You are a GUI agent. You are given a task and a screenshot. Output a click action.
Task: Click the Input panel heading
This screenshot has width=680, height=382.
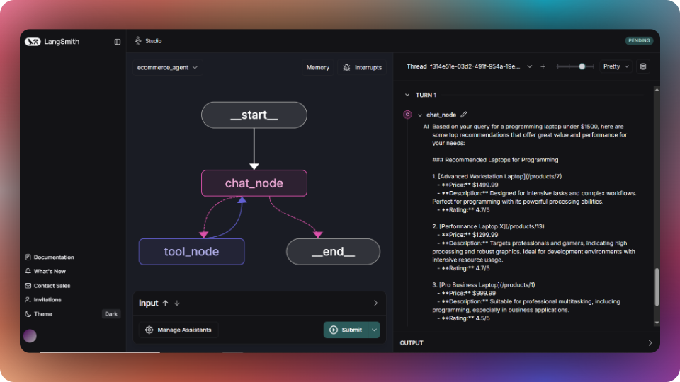(x=148, y=303)
